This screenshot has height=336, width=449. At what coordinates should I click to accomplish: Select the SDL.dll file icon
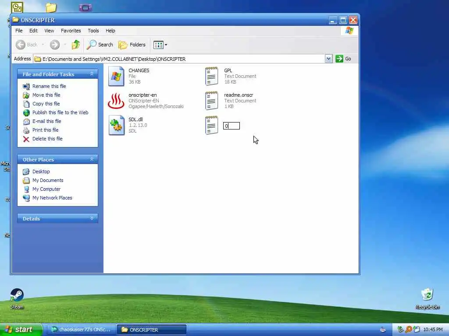pyautogui.click(x=117, y=125)
